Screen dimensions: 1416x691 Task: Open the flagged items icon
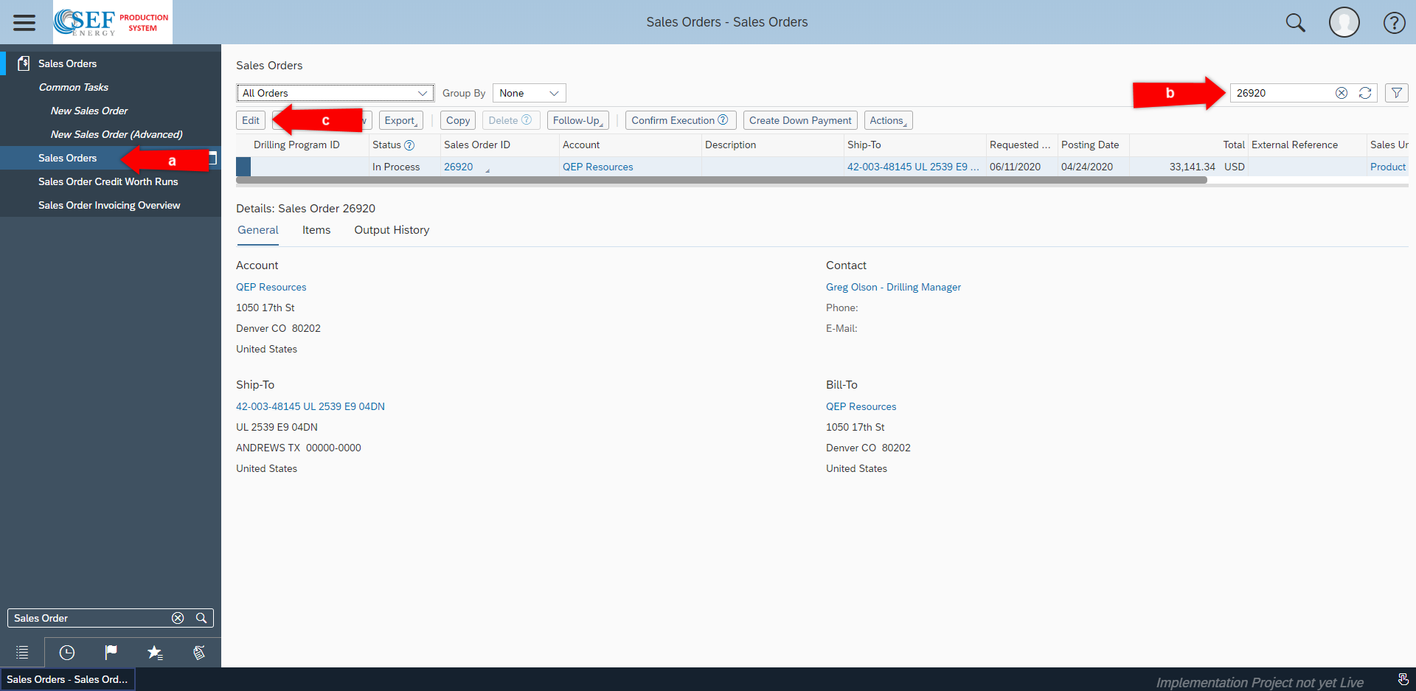pos(111,653)
